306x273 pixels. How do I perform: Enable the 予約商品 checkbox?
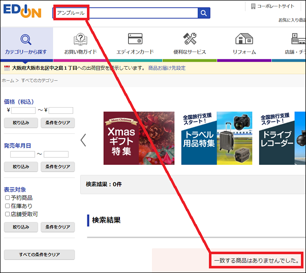[x=7, y=198]
